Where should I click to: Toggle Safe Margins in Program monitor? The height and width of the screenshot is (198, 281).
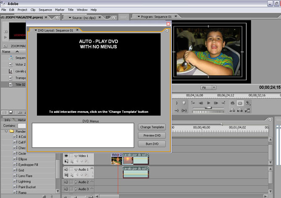coord(240,103)
